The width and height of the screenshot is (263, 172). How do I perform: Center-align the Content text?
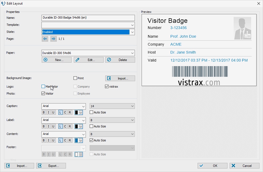click(x=65, y=140)
